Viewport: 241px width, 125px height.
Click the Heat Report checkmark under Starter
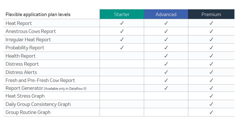[122, 23]
